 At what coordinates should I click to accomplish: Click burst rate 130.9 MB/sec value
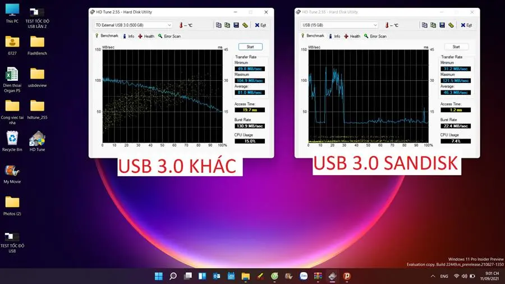coord(250,126)
